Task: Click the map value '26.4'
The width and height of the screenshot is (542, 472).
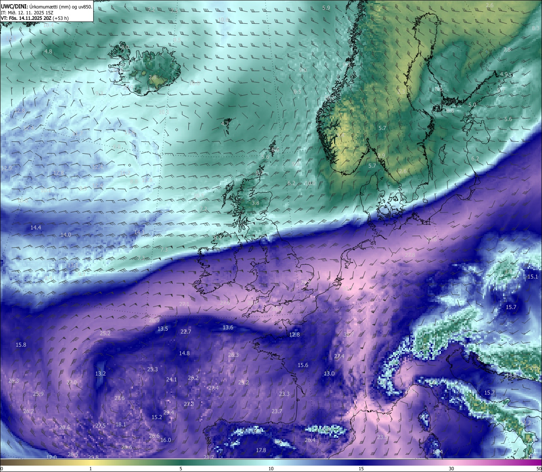Action: point(310,440)
